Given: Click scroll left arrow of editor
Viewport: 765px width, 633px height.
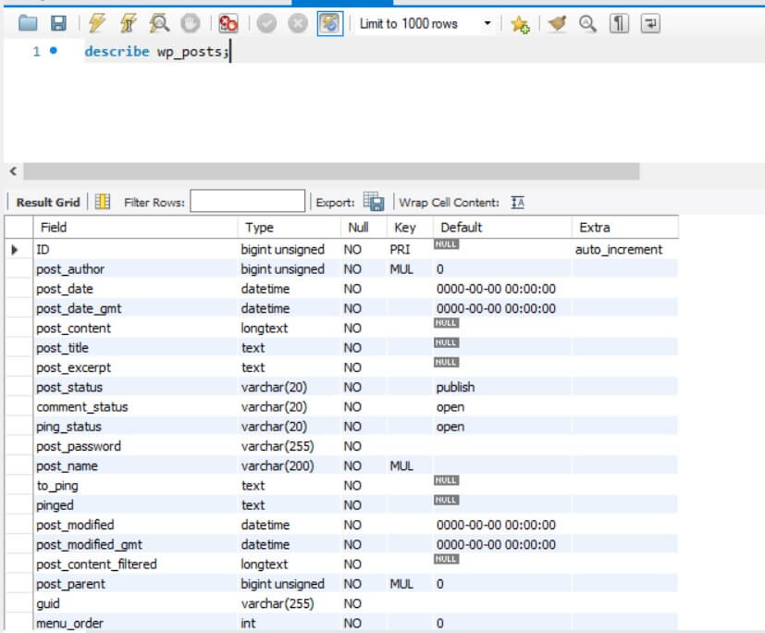Looking at the screenshot, I should 13,171.
